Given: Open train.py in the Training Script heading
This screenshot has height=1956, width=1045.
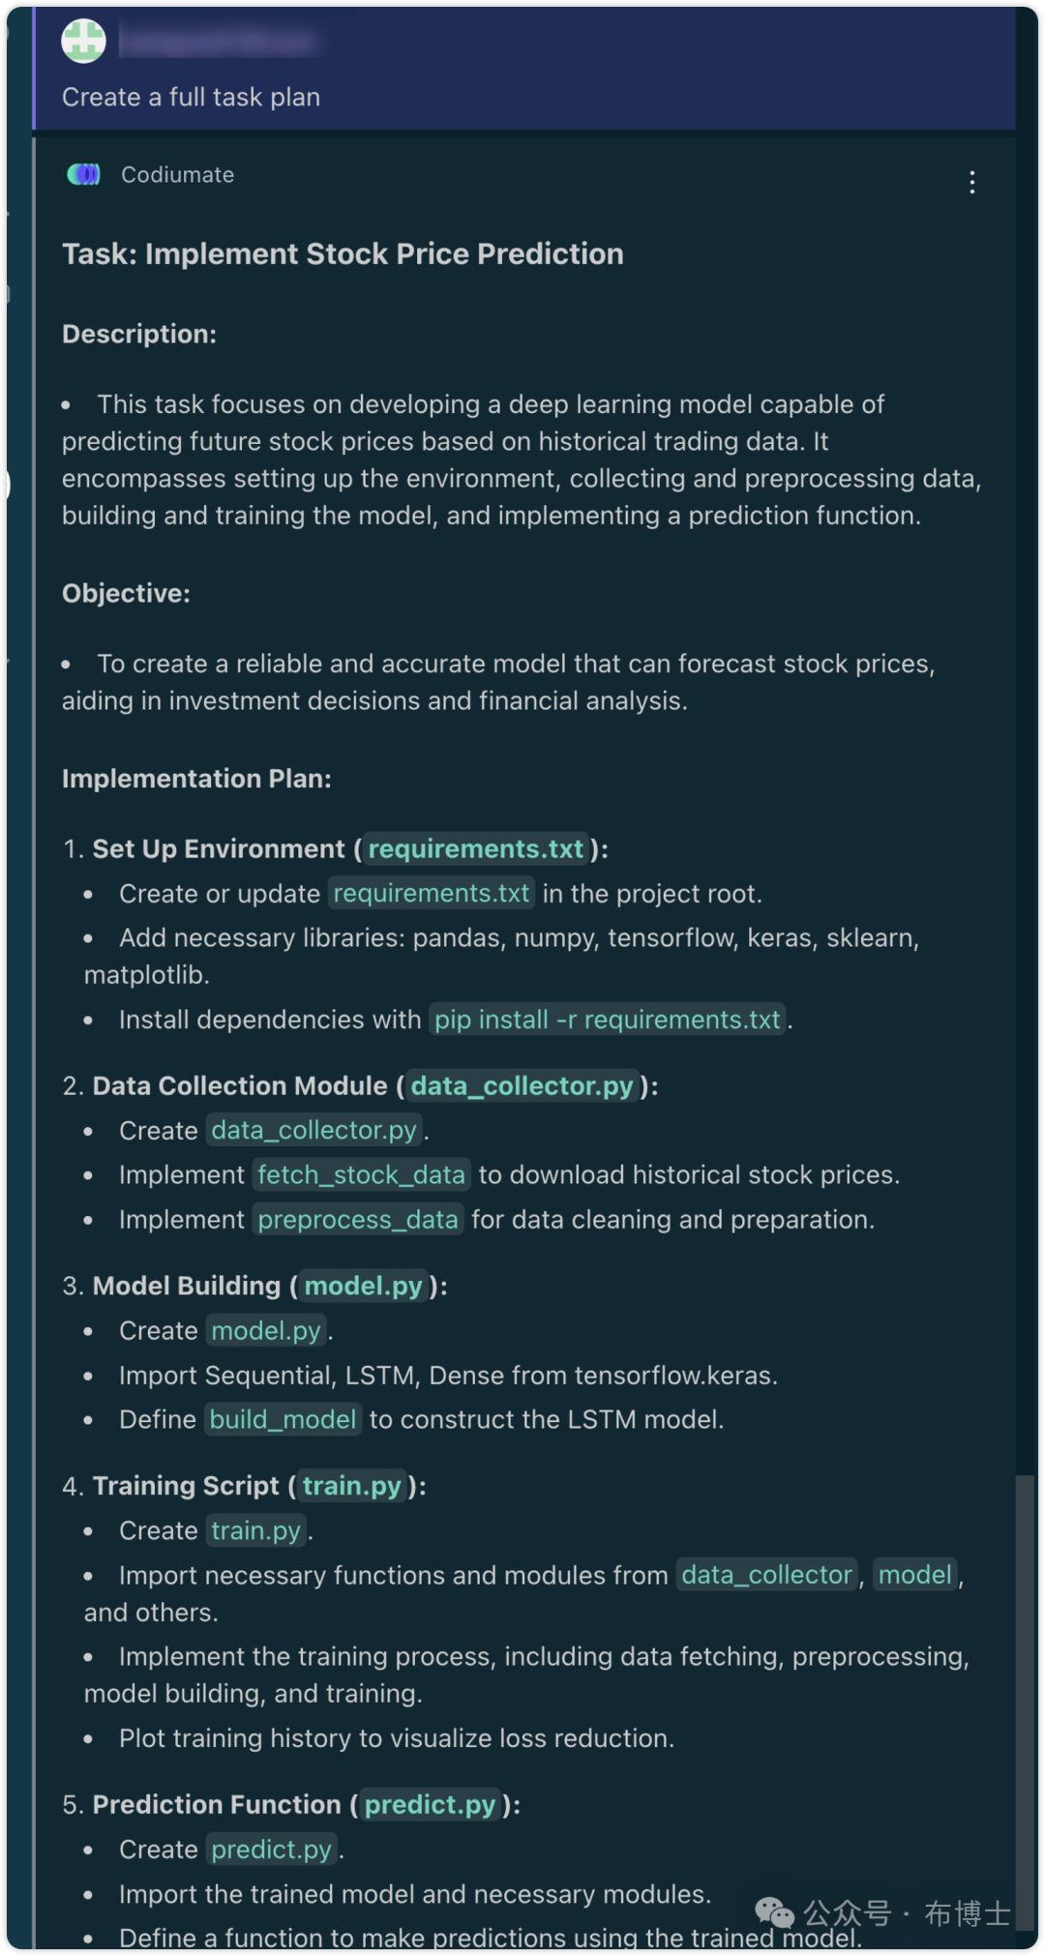Looking at the screenshot, I should (352, 1486).
